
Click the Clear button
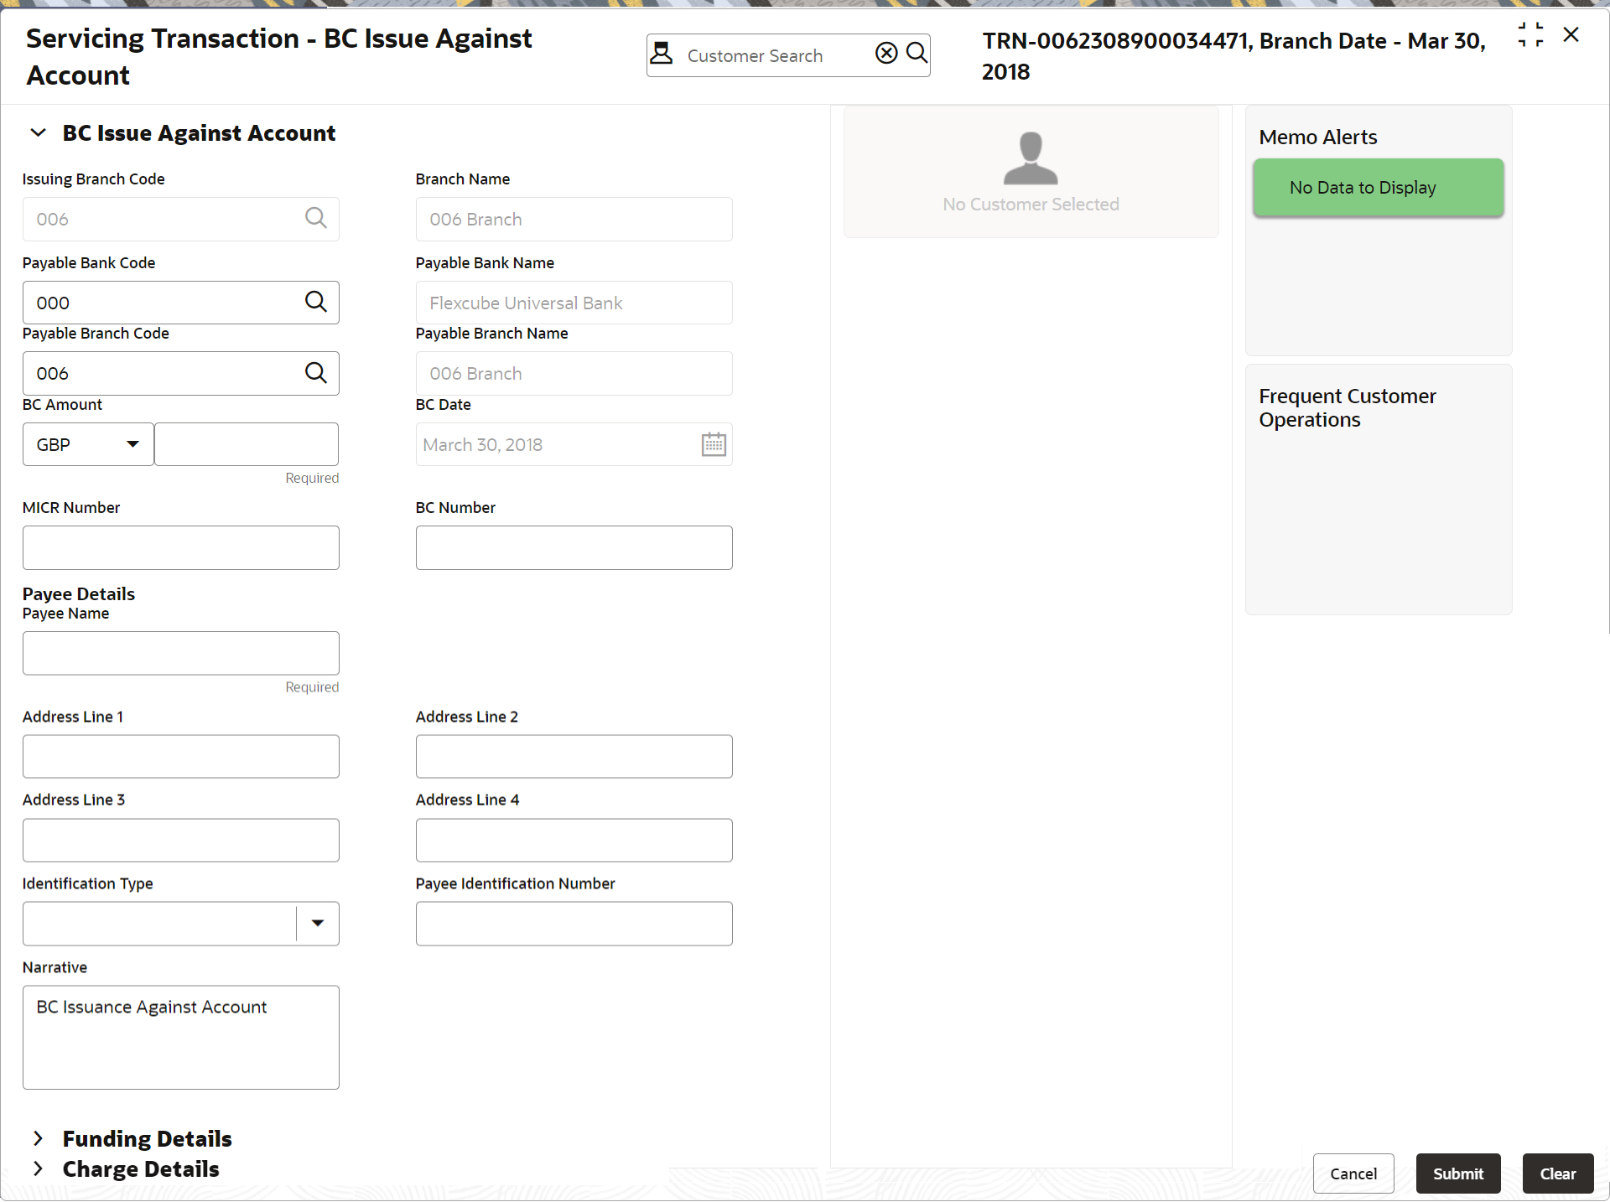[x=1557, y=1174]
